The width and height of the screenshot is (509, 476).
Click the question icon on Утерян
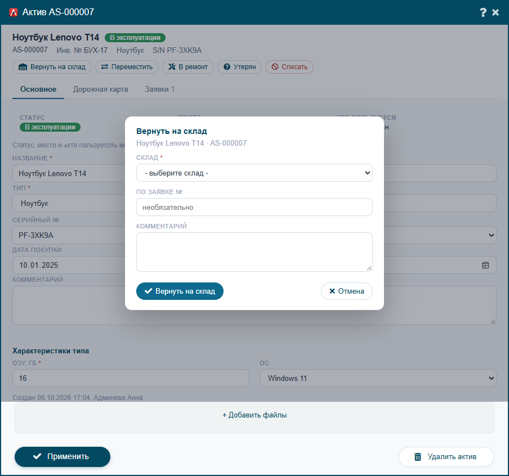click(227, 67)
